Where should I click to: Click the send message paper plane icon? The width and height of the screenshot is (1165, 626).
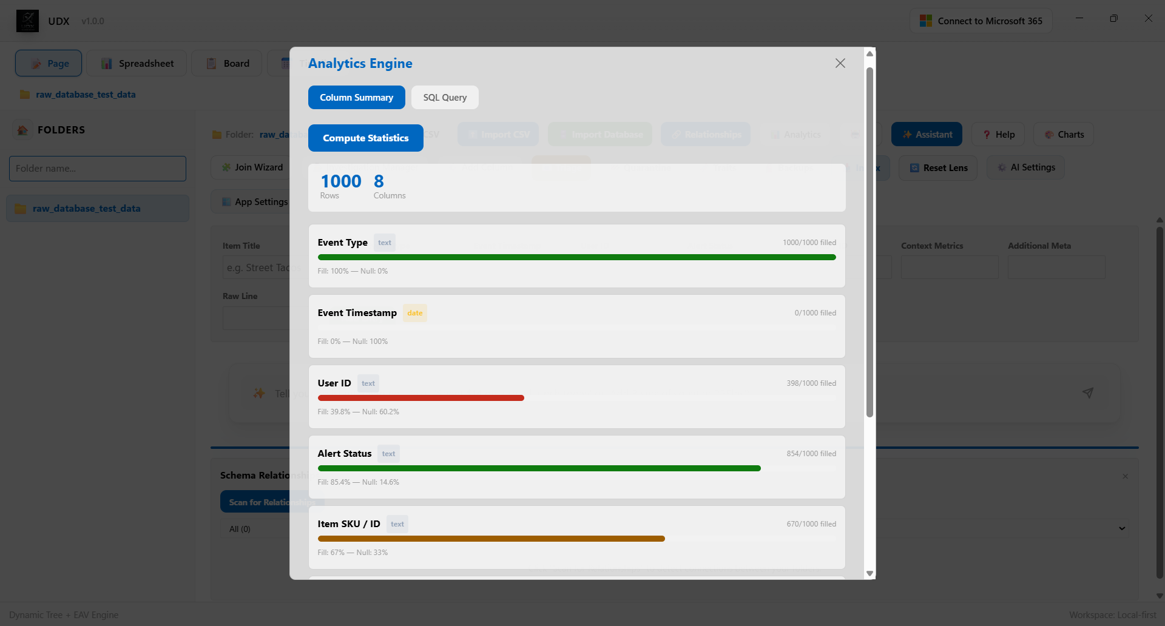(1088, 393)
